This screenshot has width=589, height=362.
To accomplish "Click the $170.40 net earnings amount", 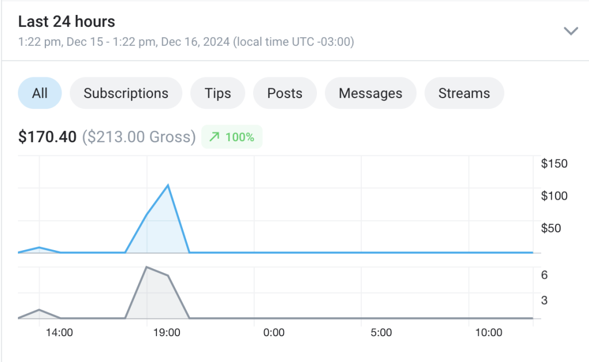I will coord(47,137).
